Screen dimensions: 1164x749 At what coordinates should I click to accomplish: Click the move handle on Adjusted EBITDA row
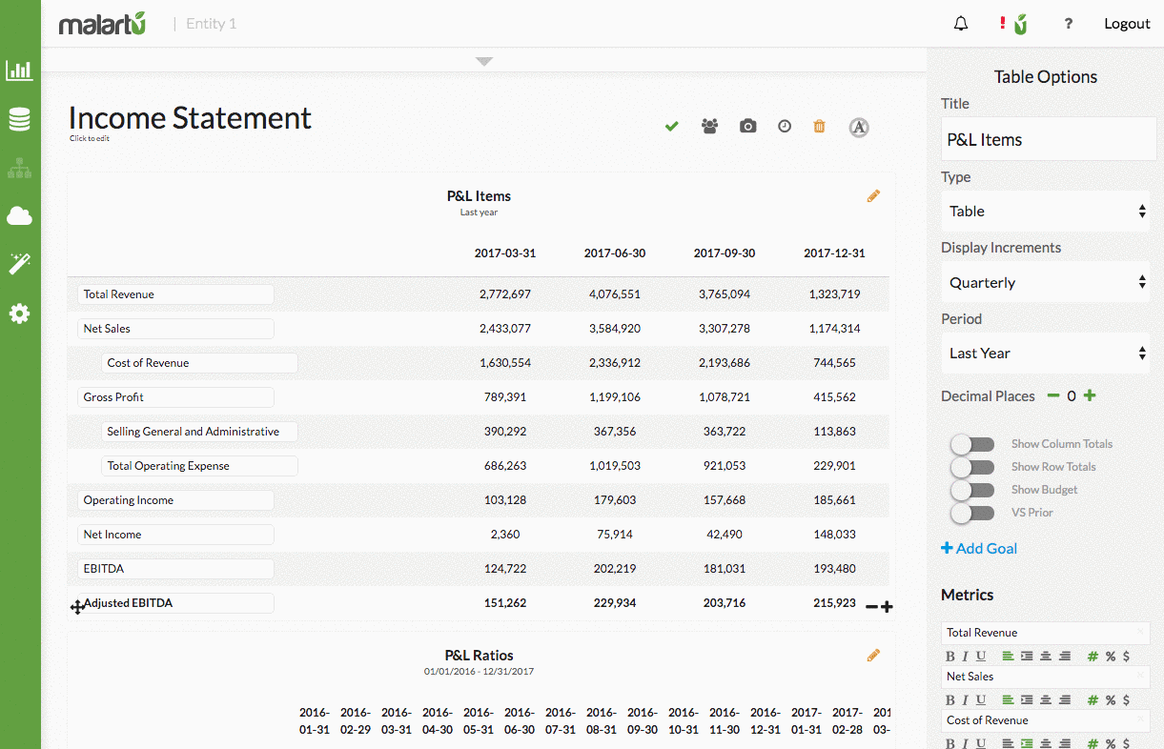point(77,606)
